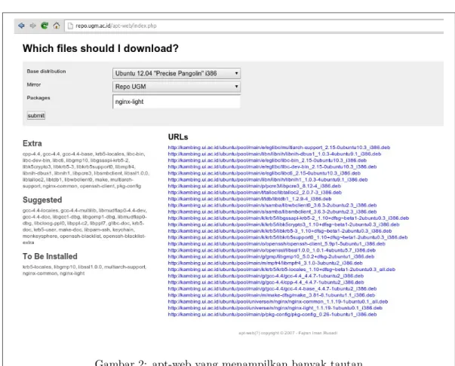The image size is (455, 366).
Task: Reload the page with the green refresh icon
Action: 45,26
